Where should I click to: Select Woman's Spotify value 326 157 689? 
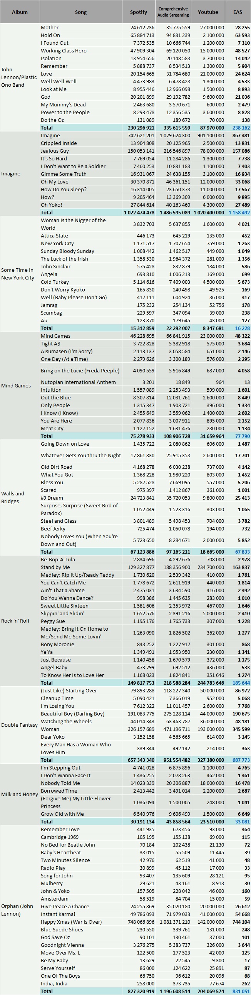pos(139,729)
